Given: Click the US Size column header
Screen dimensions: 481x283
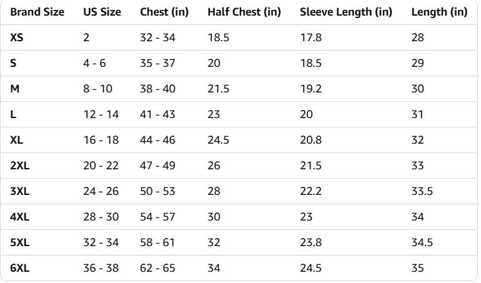Looking at the screenshot, I should 102,12.
